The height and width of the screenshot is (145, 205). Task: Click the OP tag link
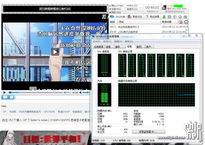point(4,112)
